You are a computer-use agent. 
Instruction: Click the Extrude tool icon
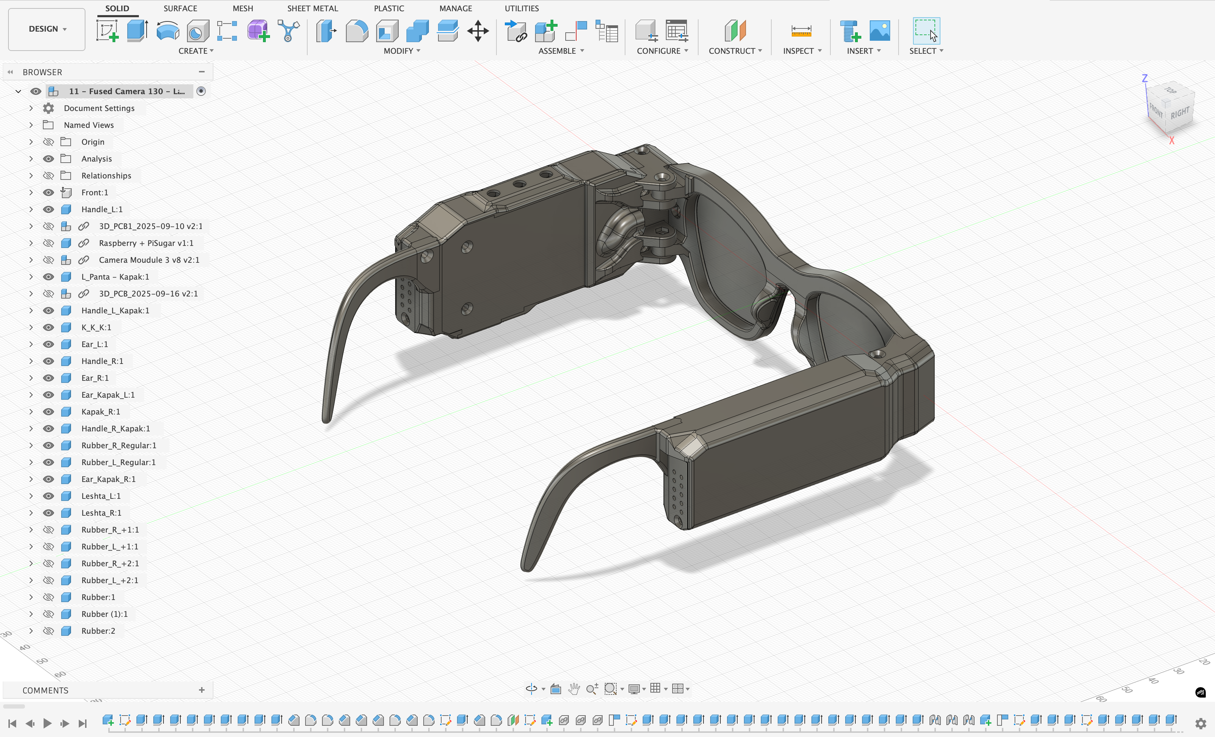(x=137, y=31)
